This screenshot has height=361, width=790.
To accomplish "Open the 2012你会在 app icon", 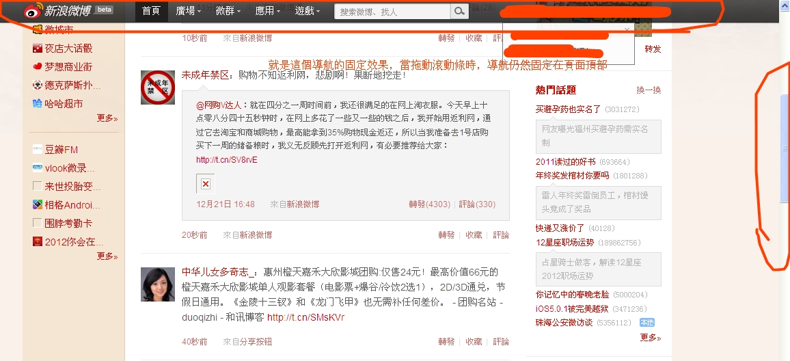I will pos(38,241).
